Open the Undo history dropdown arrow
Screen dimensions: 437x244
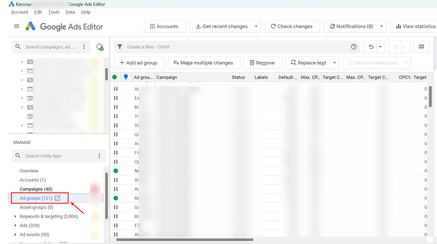[x=380, y=47]
